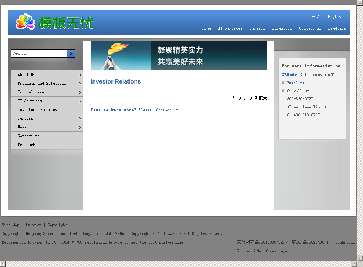The image size is (363, 267).
Task: Switch language to English
Action: pos(335,16)
